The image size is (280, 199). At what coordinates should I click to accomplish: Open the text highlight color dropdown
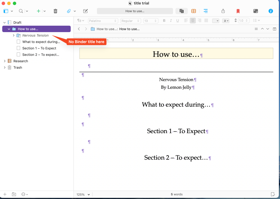click(x=226, y=21)
